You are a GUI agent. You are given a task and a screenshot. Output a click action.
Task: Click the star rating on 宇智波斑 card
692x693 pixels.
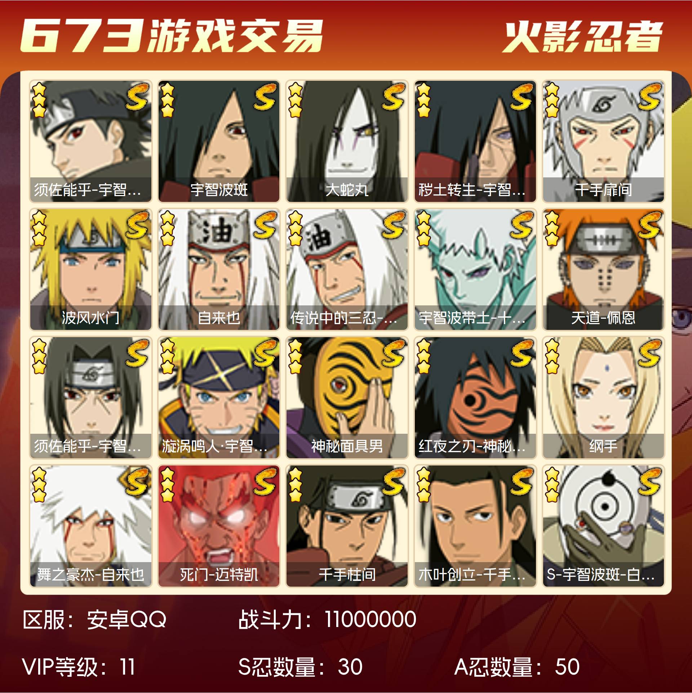[167, 100]
